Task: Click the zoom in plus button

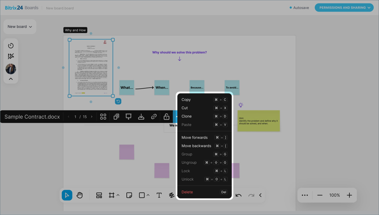Action: (349, 195)
